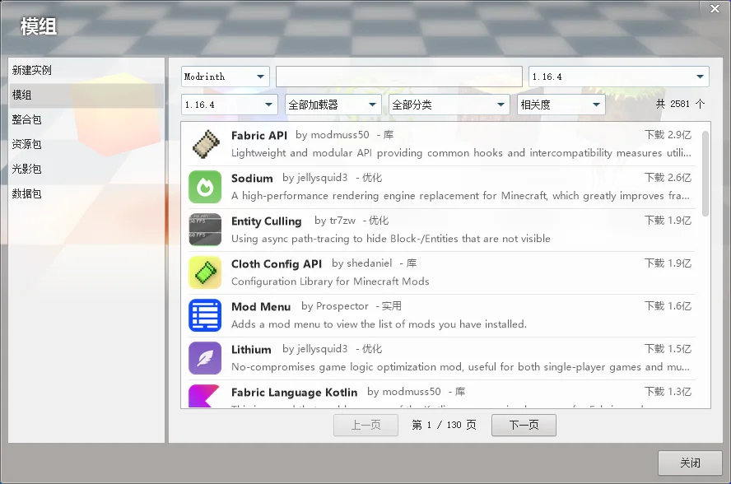Click the 上一页 previous page button
Viewport: 731px width, 484px height.
365,426
